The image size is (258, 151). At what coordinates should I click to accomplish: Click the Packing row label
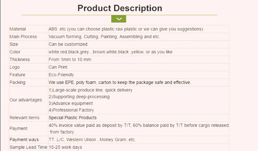pos(17,83)
